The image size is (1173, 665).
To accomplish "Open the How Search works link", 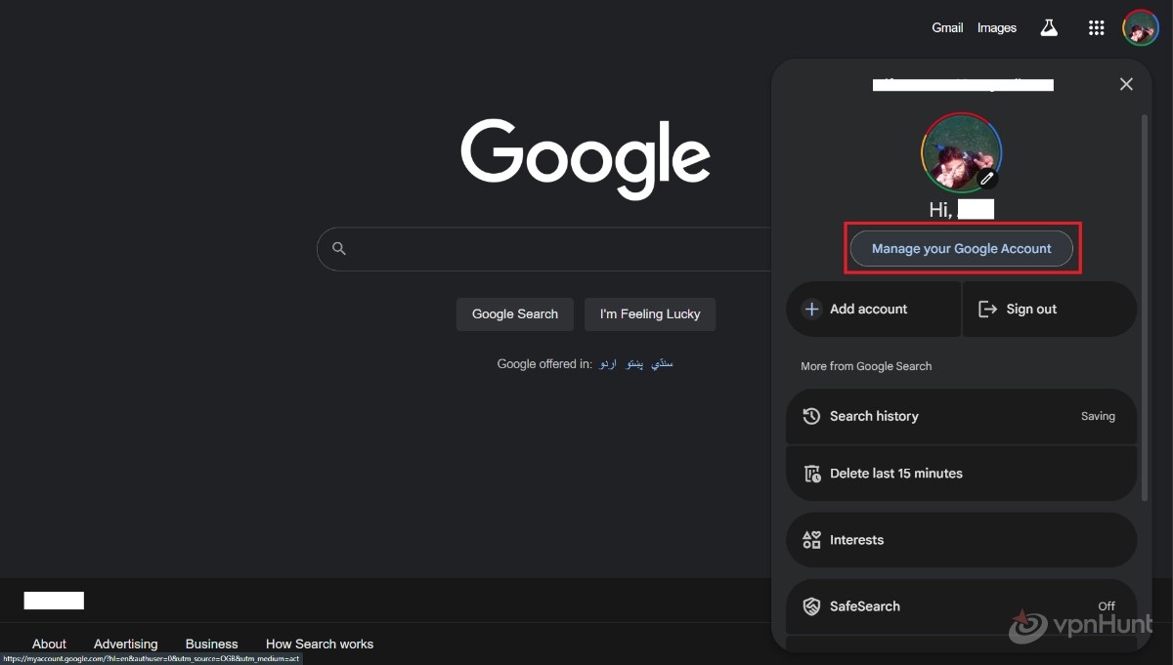I will pos(320,644).
